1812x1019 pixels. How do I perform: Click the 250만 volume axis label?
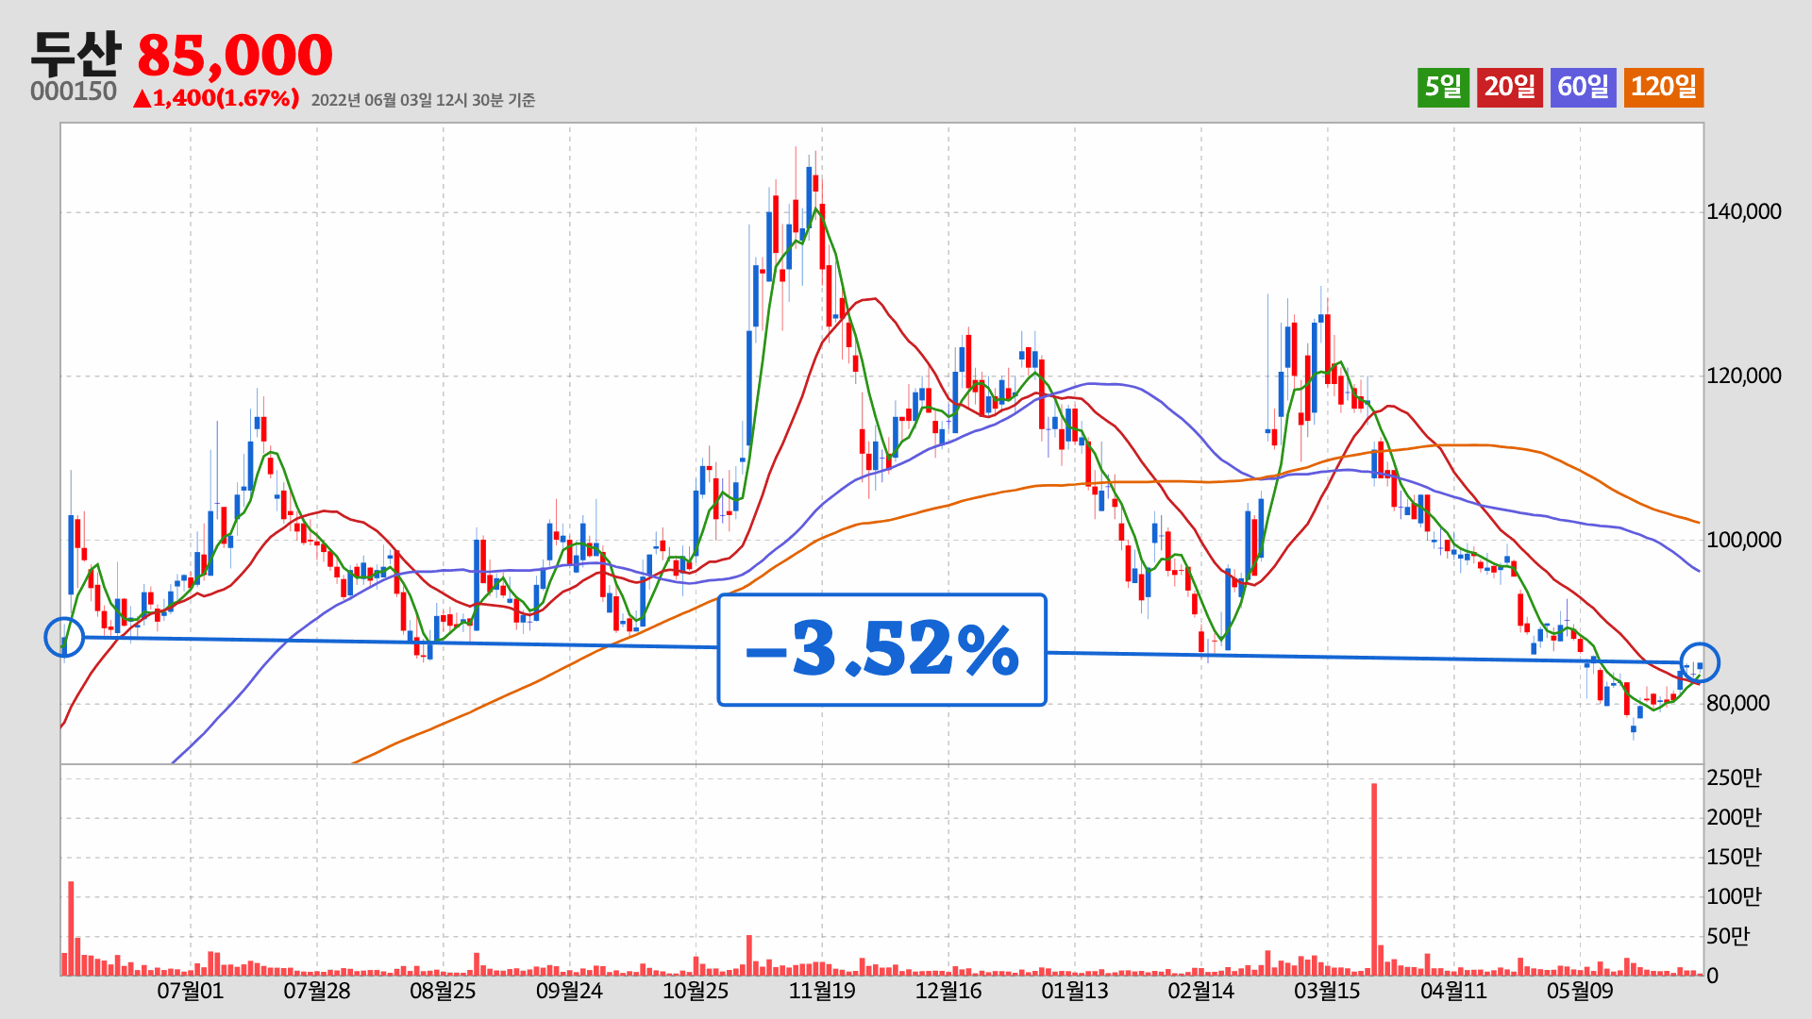coord(1734,777)
